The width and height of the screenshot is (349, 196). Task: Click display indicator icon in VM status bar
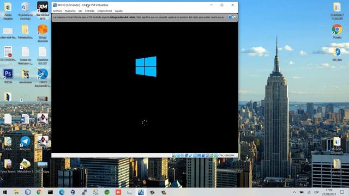(x=199, y=156)
